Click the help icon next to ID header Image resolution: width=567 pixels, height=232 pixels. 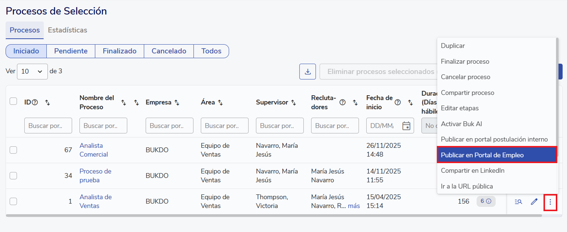[x=35, y=102]
